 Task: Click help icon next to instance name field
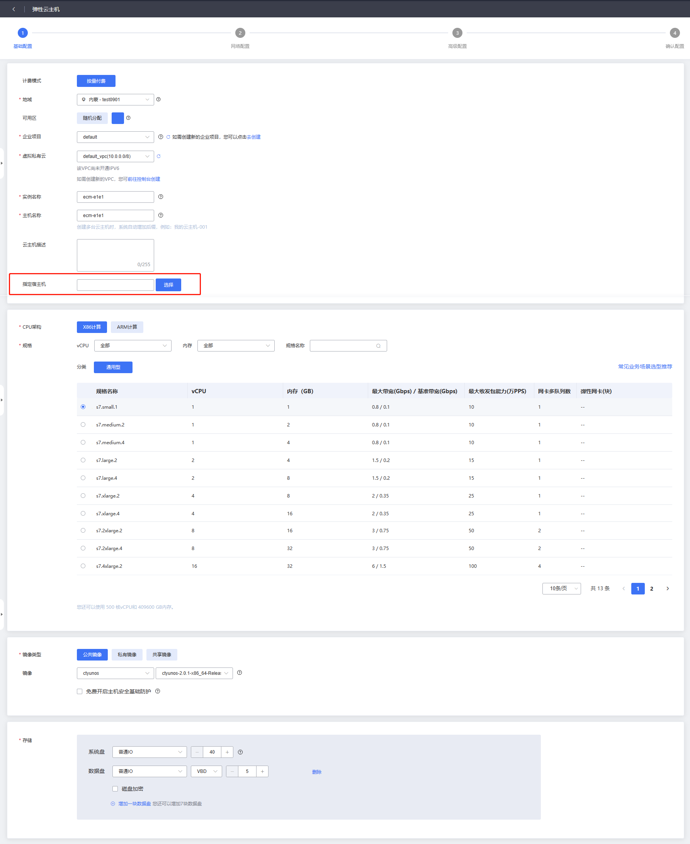[161, 197]
